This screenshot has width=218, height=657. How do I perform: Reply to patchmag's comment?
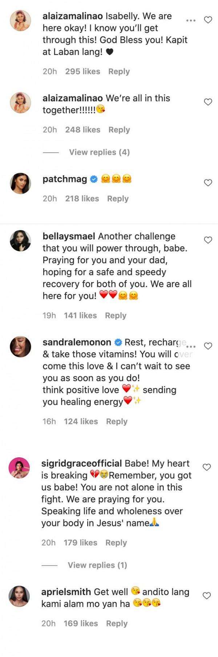click(118, 199)
